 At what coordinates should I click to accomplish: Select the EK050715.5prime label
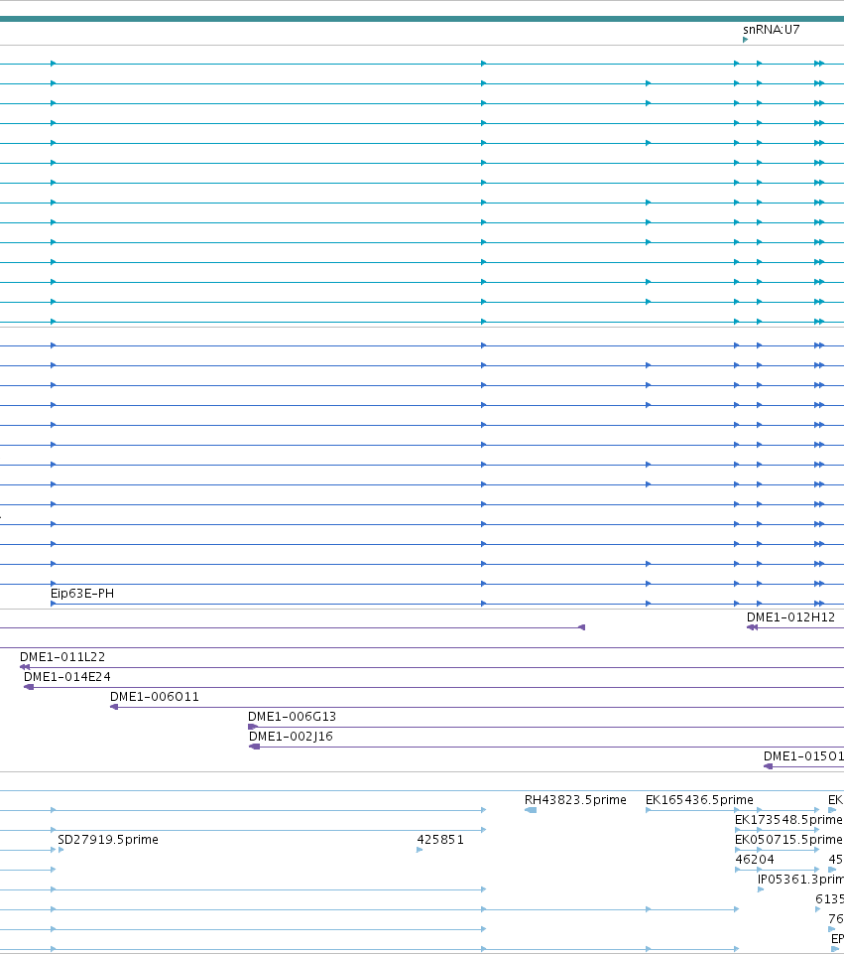788,840
